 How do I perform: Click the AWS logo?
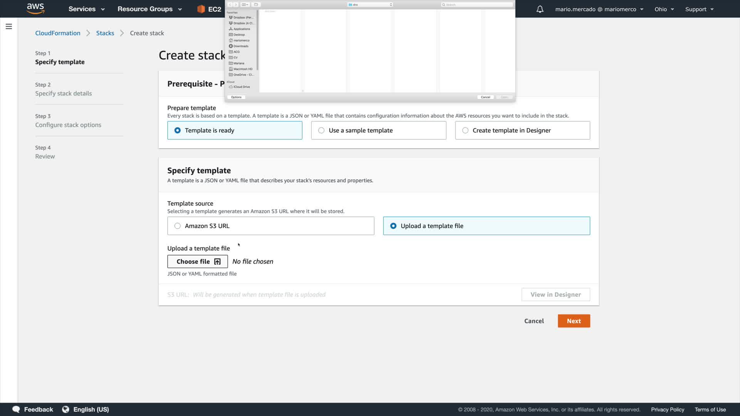[x=35, y=8]
